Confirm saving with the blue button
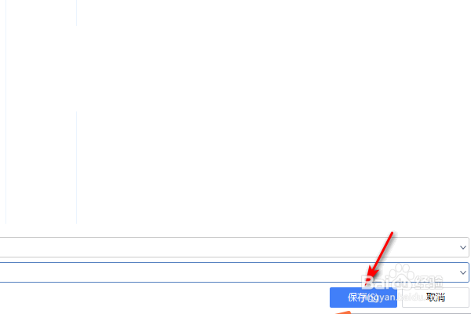Image resolution: width=471 pixels, height=314 pixels. click(363, 298)
